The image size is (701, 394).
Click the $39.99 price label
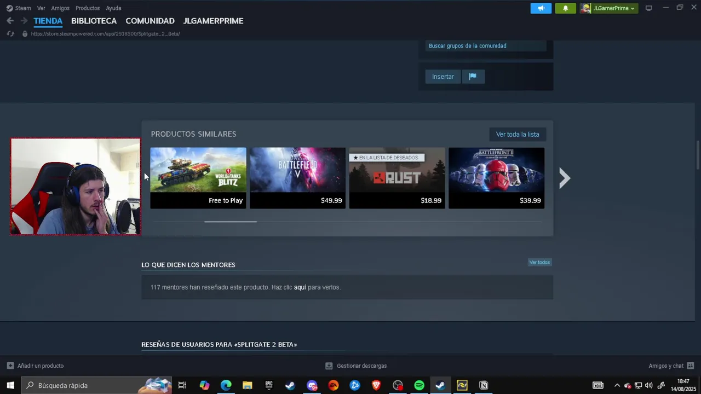[x=530, y=201]
